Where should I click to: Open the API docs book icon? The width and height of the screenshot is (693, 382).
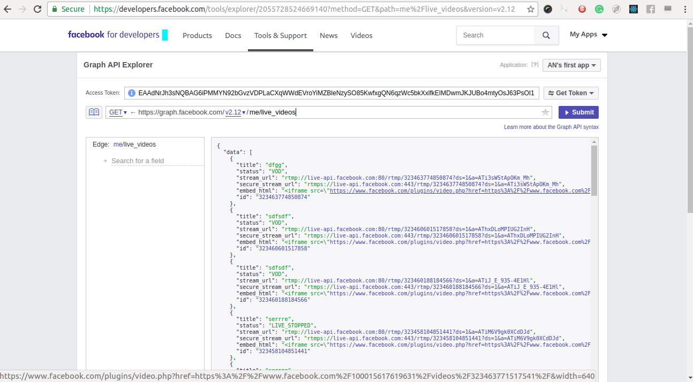point(94,112)
